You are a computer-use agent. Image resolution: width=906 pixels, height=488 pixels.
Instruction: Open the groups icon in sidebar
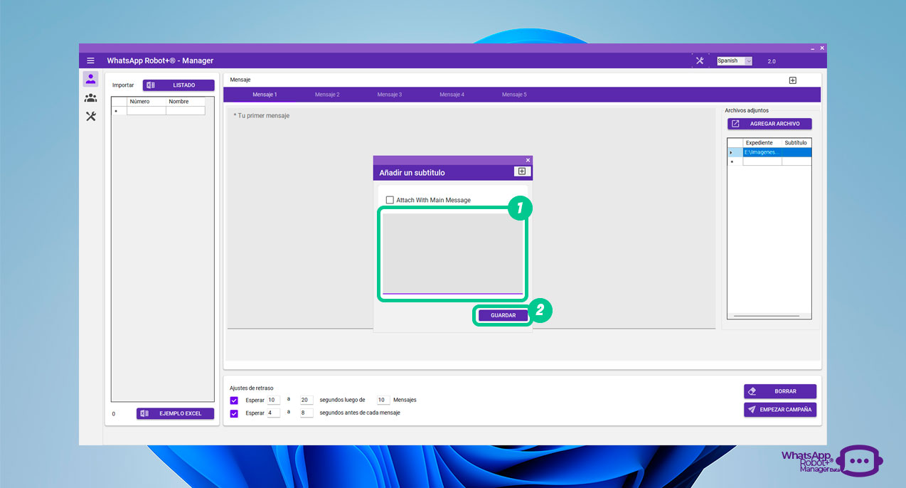[x=90, y=97]
